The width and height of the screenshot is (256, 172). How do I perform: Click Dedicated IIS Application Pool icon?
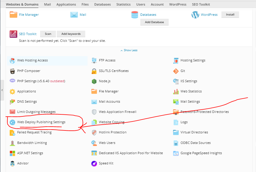pyautogui.click(x=94, y=153)
